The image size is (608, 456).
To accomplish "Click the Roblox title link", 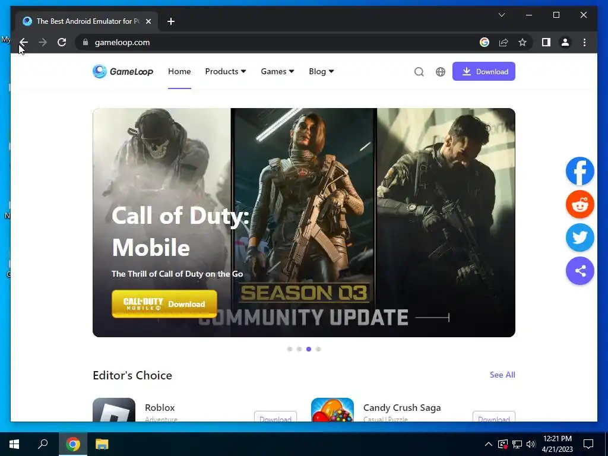I will pos(160,407).
